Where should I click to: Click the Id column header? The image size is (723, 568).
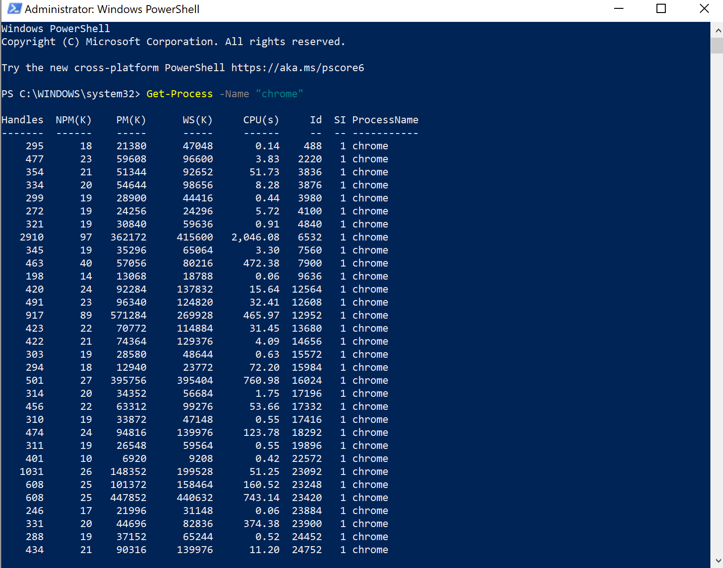click(x=316, y=120)
